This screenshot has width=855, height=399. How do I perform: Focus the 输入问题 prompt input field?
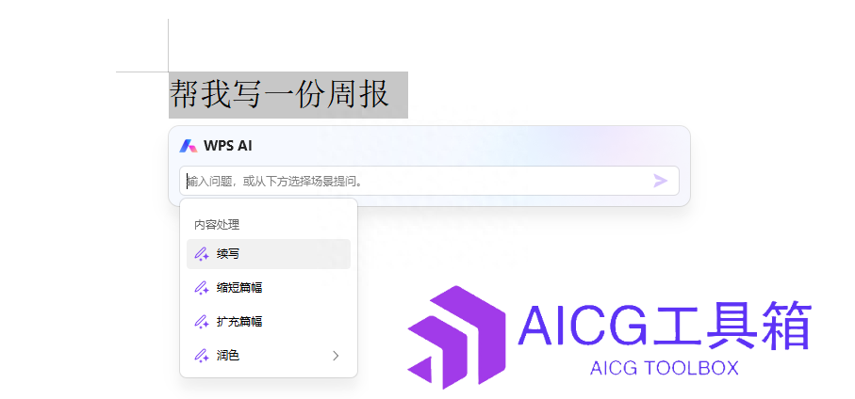pyautogui.click(x=429, y=181)
